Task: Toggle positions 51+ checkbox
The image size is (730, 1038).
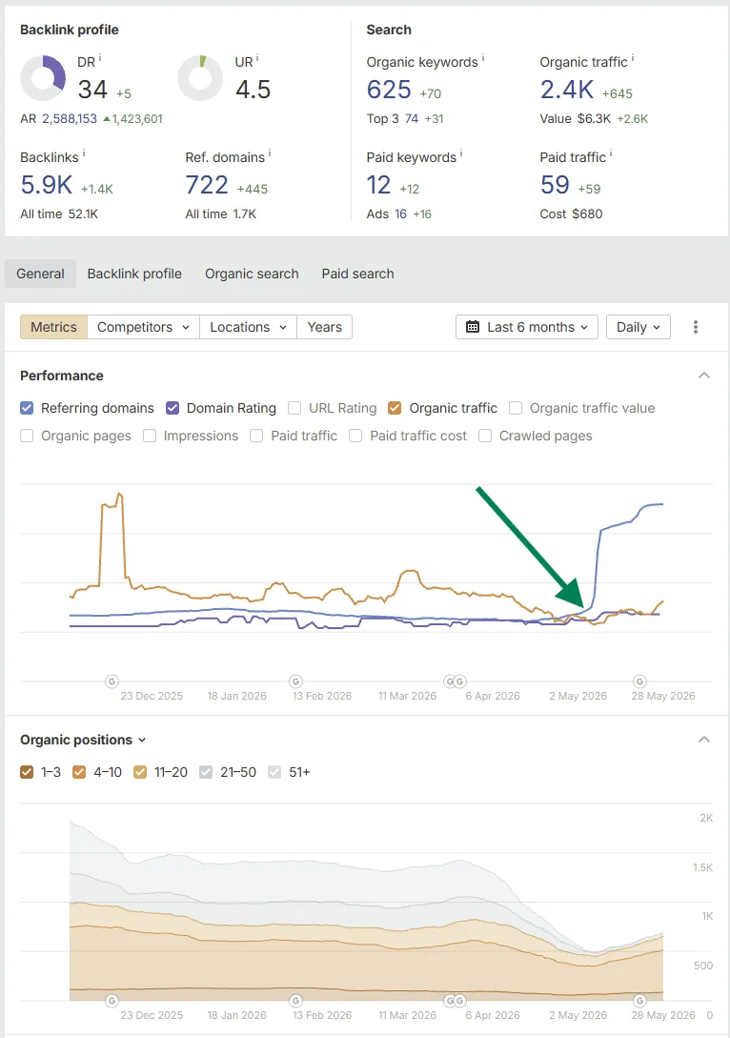Action: (274, 772)
